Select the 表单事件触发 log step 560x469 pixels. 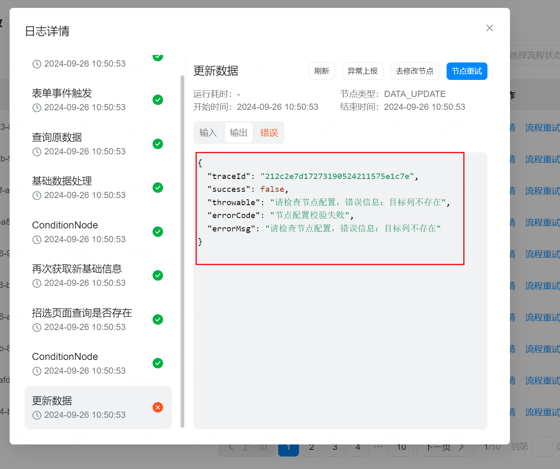[98, 100]
